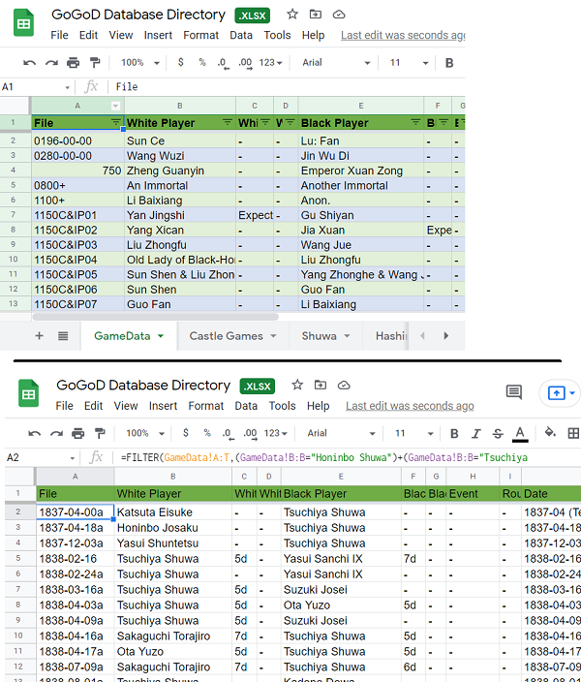Open comment history in bottom window

pos(514,392)
